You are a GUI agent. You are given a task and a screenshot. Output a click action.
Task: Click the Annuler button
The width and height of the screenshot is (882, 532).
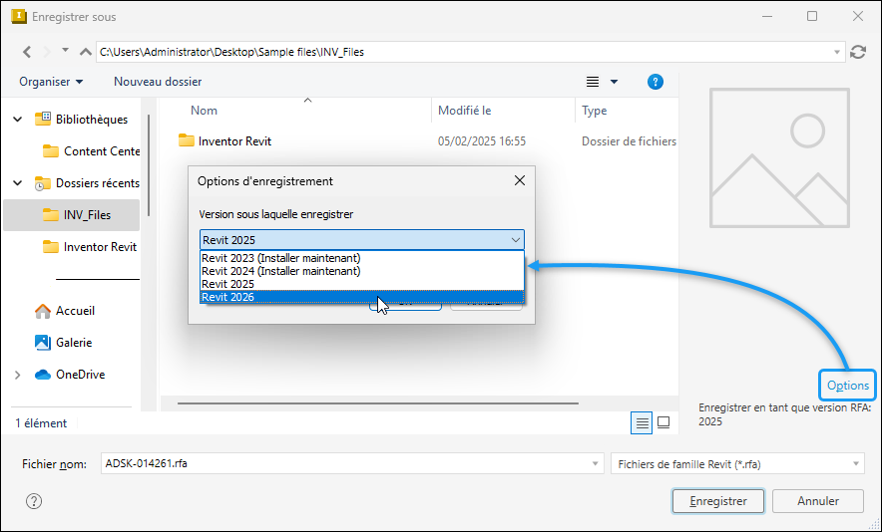[818, 501]
